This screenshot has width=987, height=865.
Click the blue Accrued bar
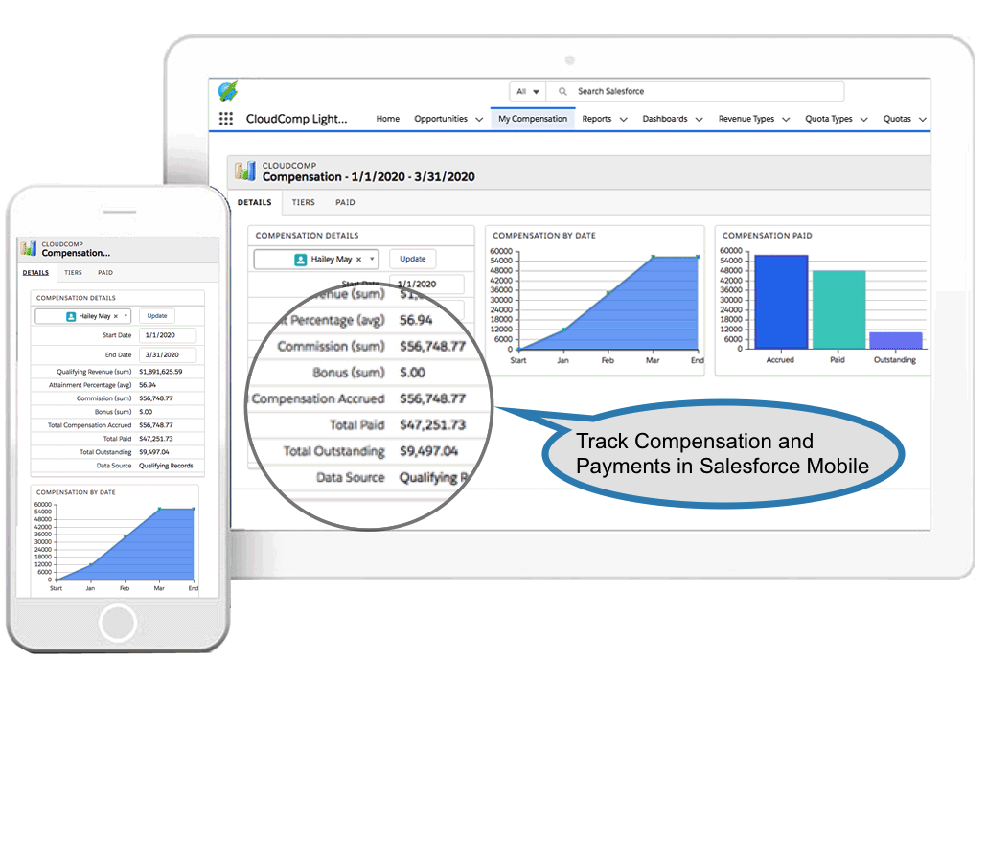(781, 302)
